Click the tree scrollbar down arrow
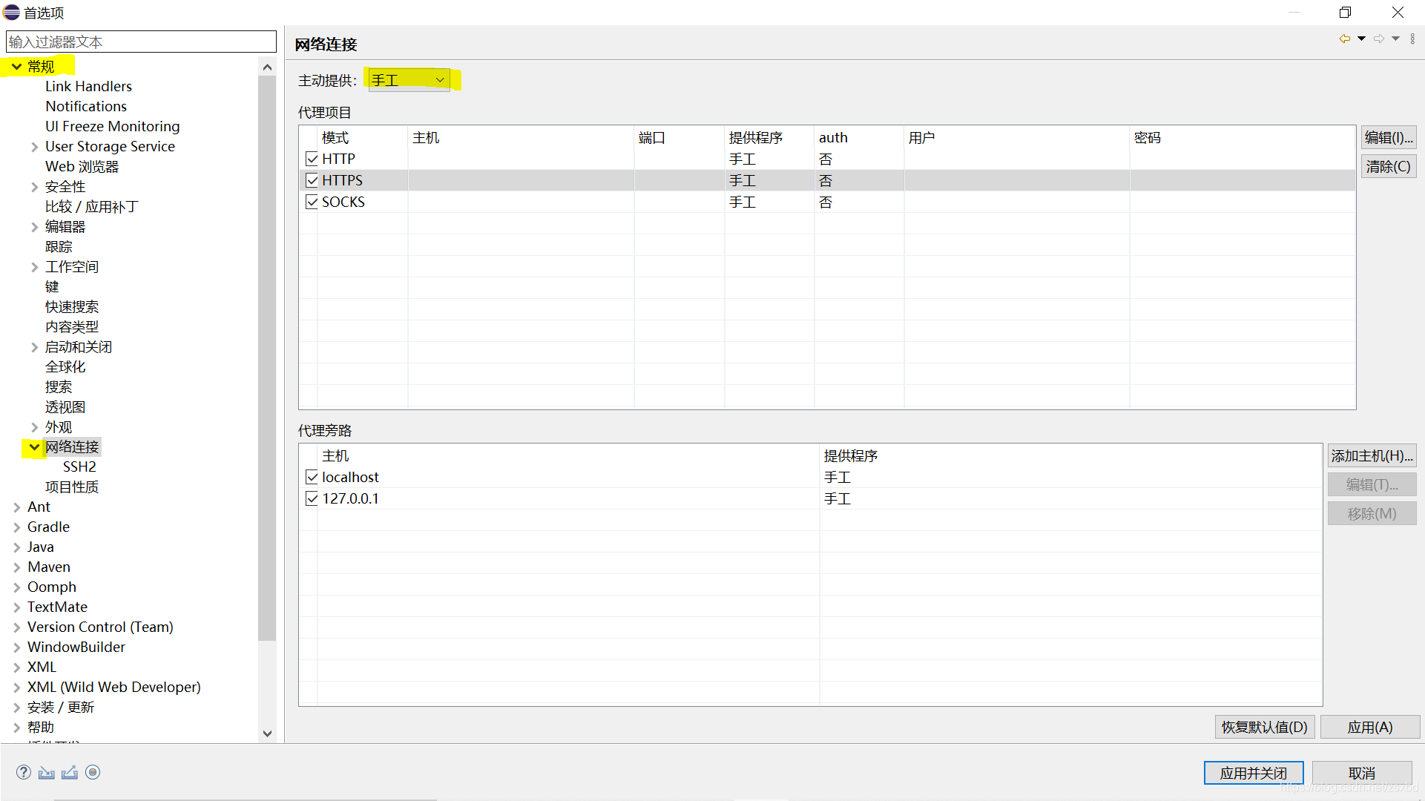1425x801 pixels. [x=267, y=734]
